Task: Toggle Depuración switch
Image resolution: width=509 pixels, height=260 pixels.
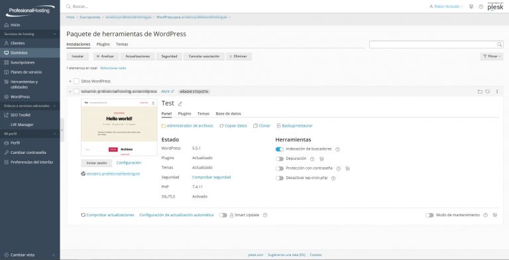Action: point(280,159)
